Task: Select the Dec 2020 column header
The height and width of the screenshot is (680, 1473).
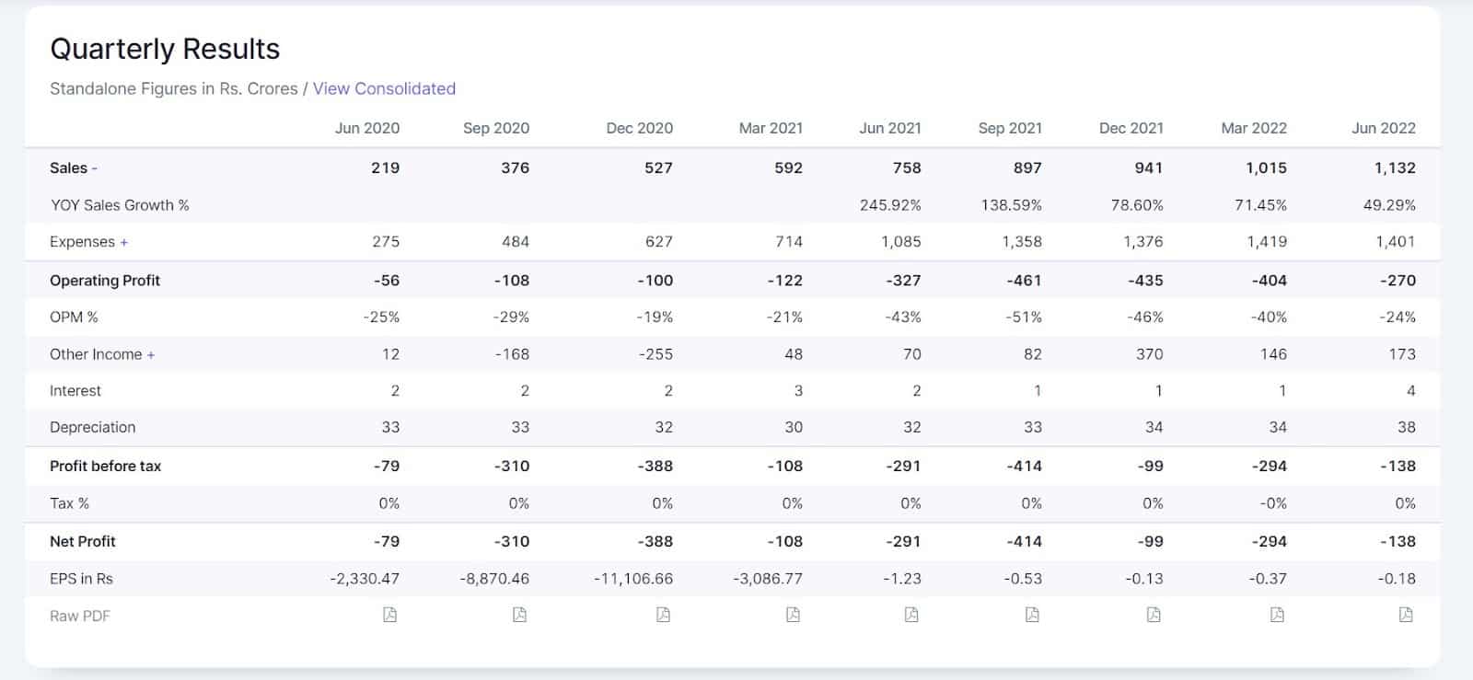Action: (x=640, y=128)
